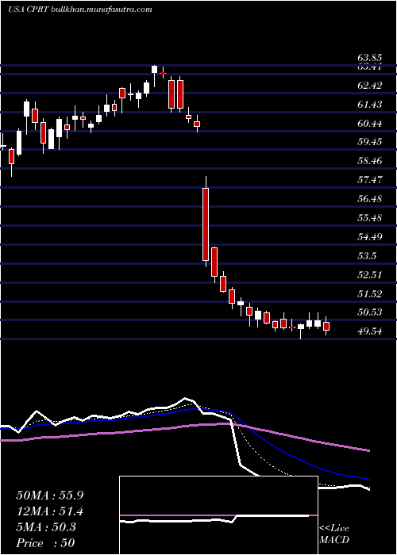Click the 50.53 price axis label

click(x=369, y=312)
